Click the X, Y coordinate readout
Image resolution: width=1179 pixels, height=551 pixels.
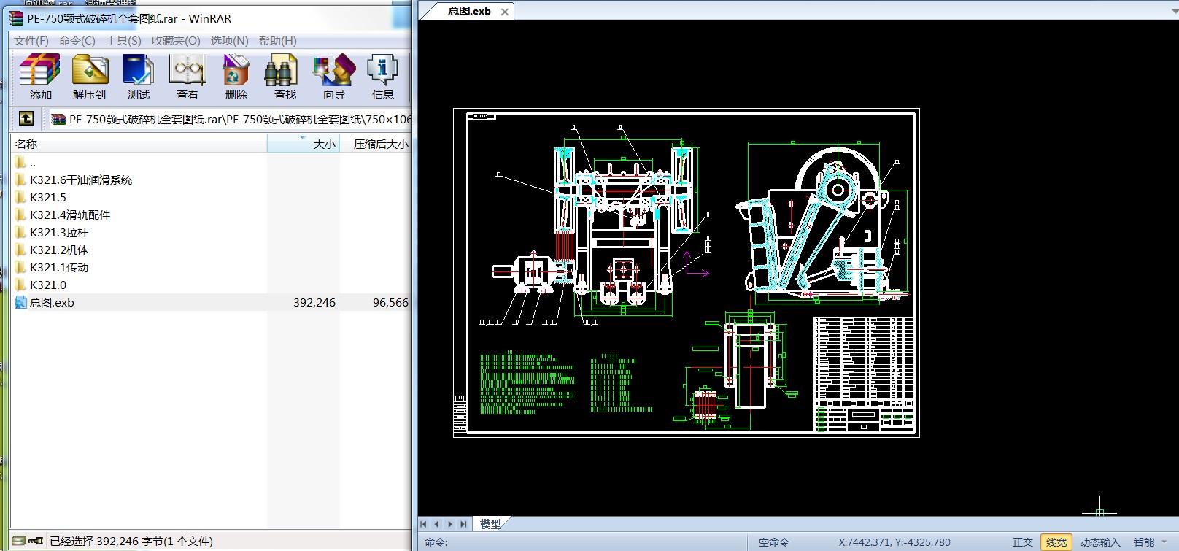(894, 542)
